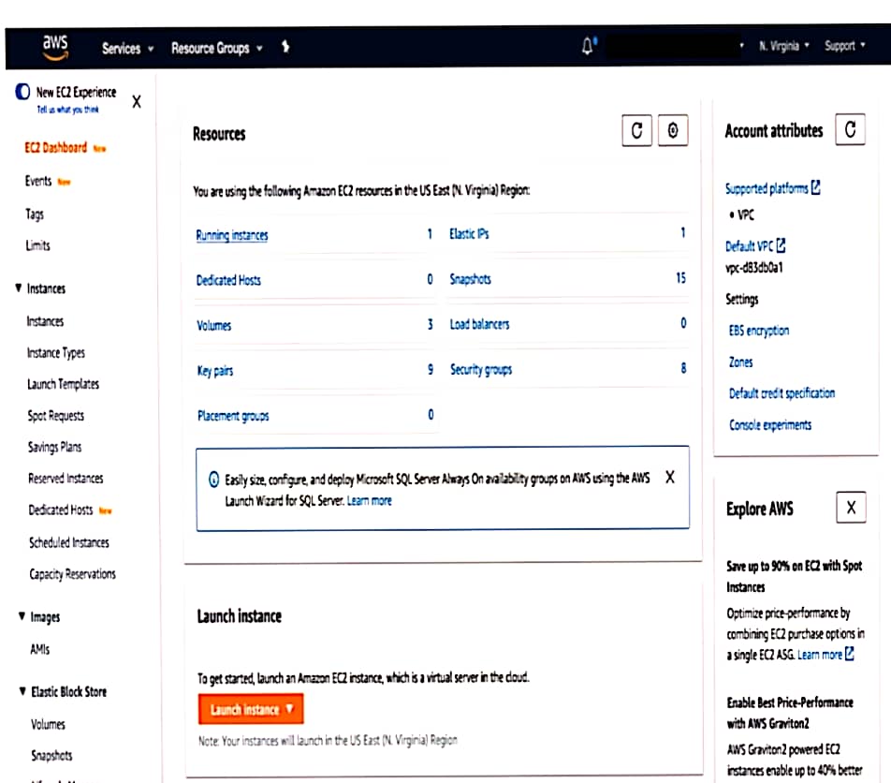The height and width of the screenshot is (783, 891).
Task: Open Load balancers resource link
Action: (479, 324)
